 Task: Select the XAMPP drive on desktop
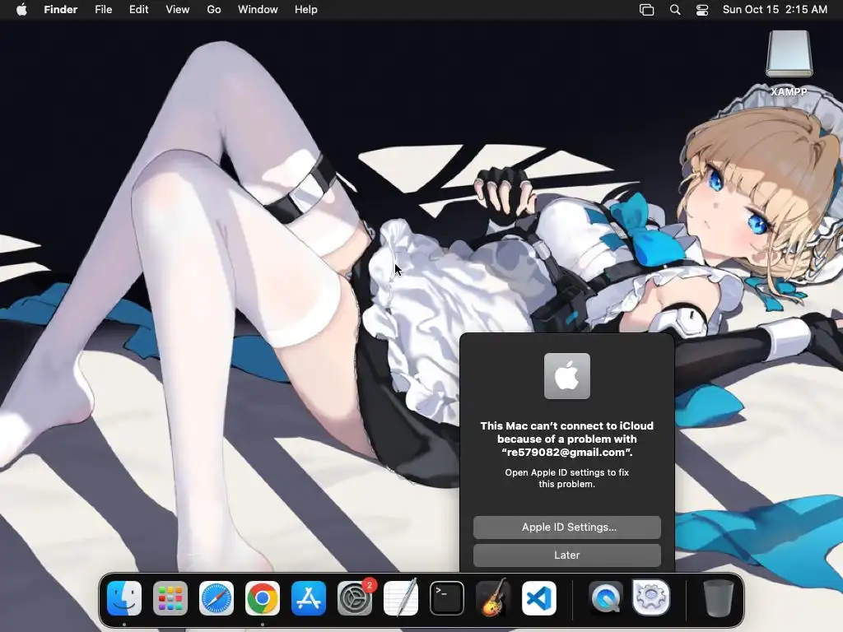point(789,63)
